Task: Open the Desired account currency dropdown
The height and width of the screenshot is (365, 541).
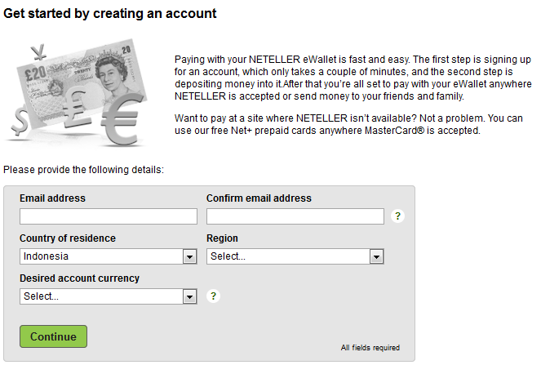Action: pyautogui.click(x=109, y=296)
